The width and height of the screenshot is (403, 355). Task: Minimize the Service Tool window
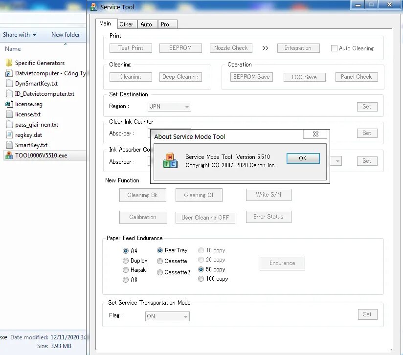358,4
